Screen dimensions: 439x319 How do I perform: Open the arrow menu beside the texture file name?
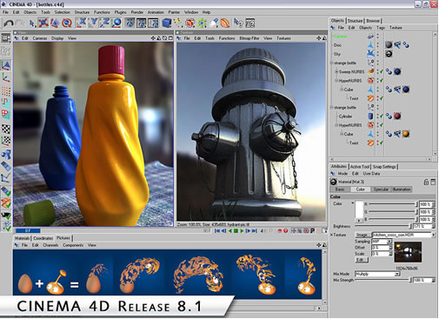pos(433,235)
